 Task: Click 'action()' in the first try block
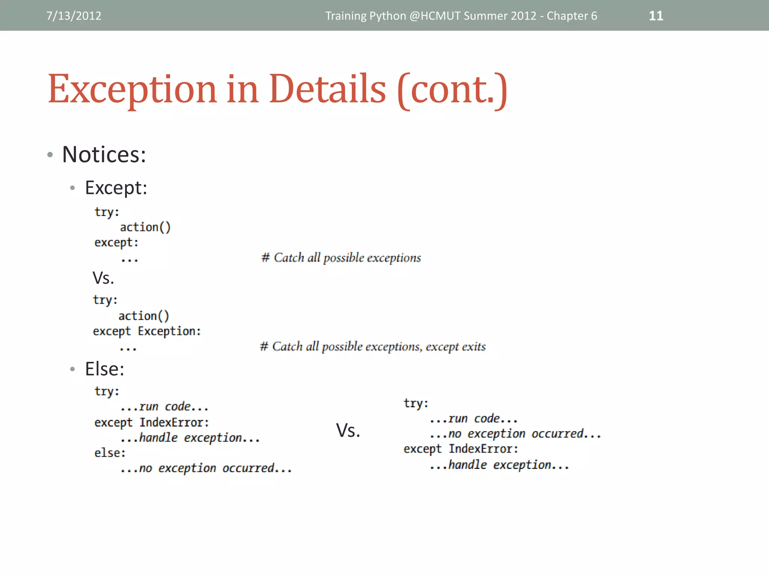point(145,227)
